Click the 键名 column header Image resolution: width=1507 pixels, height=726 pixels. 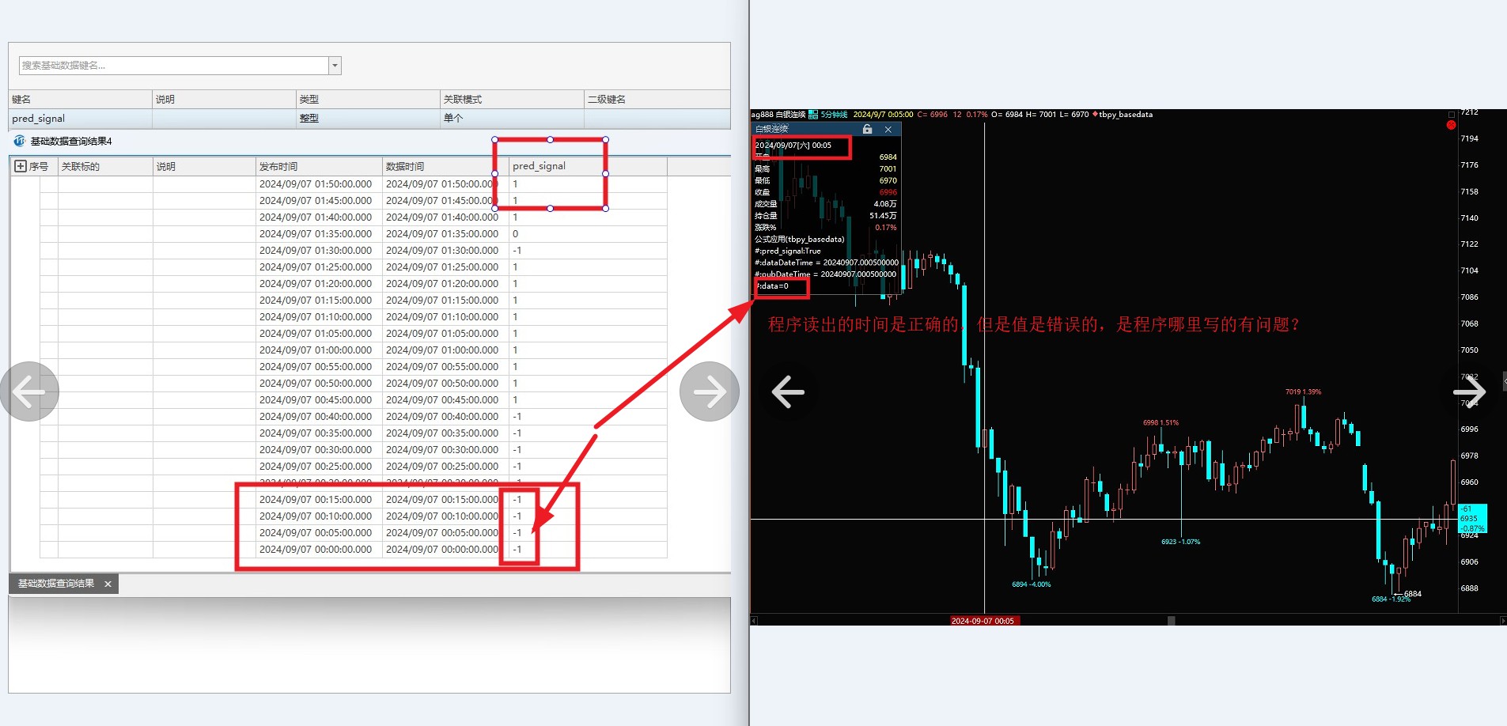(x=80, y=99)
